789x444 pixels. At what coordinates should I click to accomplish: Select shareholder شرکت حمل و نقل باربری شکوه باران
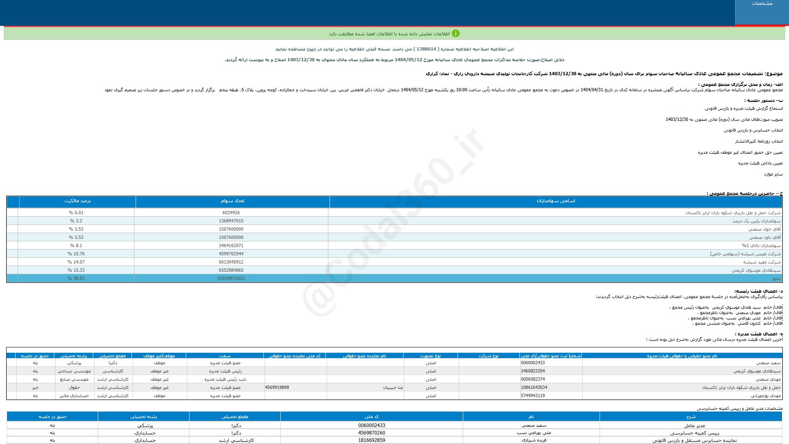[733, 213]
